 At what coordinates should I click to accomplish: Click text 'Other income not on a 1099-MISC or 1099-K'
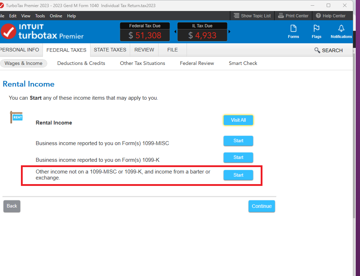click(89, 172)
